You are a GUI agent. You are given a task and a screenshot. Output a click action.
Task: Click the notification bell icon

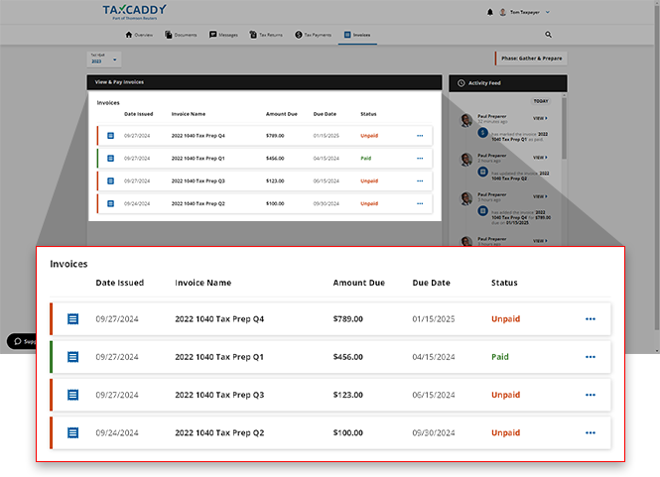(489, 12)
